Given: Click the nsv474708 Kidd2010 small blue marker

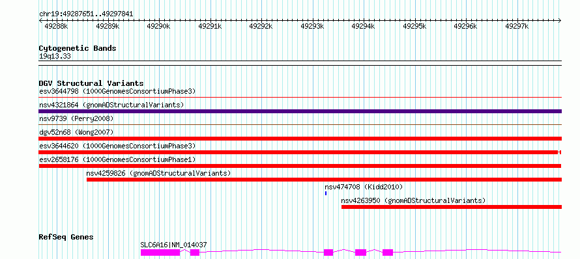Looking at the screenshot, I should tap(326, 193).
